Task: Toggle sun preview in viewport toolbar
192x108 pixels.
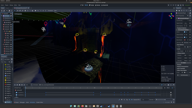Action: point(41,11)
